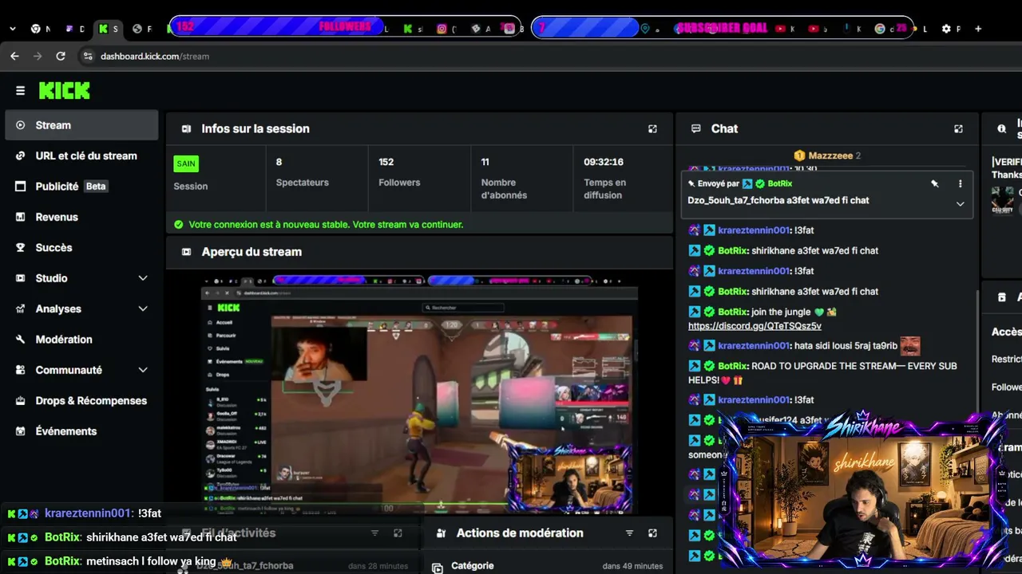Maximize the Chat panel with its expand icon
Image resolution: width=1022 pixels, height=574 pixels.
coord(958,128)
